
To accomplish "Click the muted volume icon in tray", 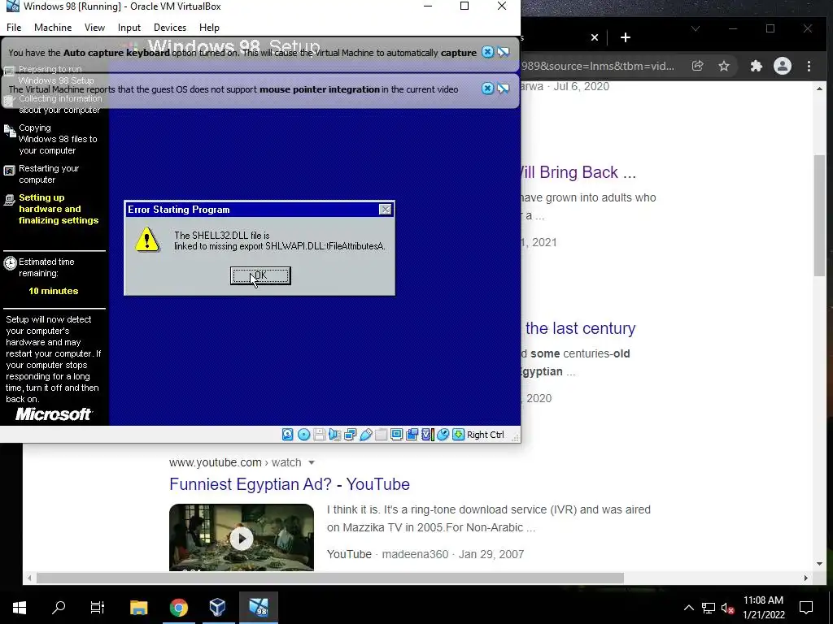I will coord(728,608).
